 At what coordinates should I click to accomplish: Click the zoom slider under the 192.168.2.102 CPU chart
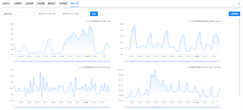click(x=62, y=61)
